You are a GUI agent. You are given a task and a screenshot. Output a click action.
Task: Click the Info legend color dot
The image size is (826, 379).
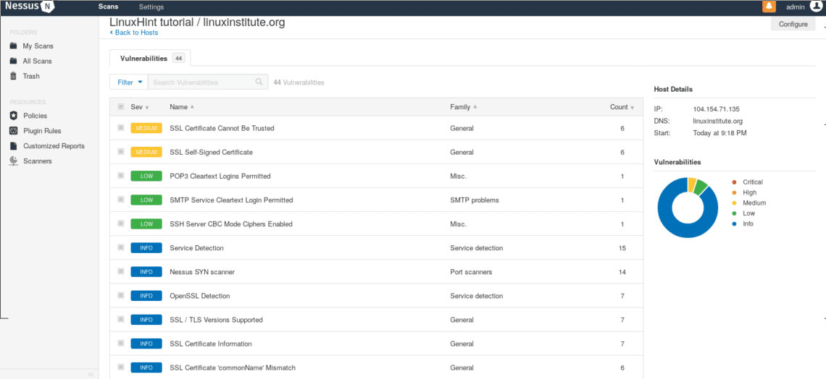(x=734, y=223)
